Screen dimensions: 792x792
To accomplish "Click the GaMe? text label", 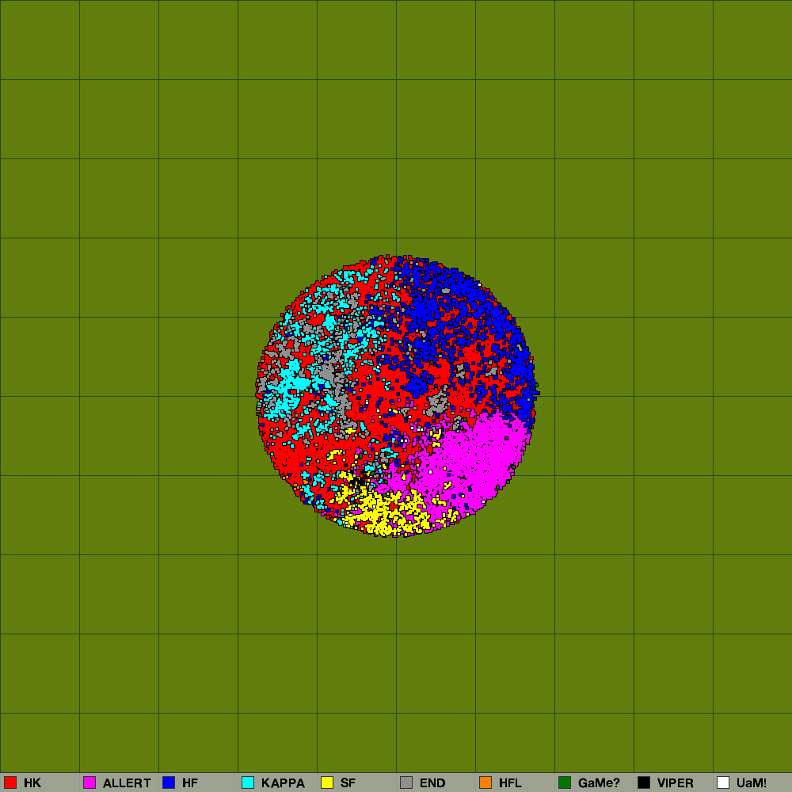I will click(599, 783).
